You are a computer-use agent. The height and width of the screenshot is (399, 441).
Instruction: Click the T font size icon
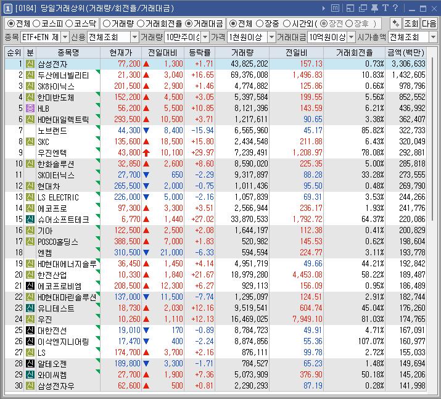385,8
